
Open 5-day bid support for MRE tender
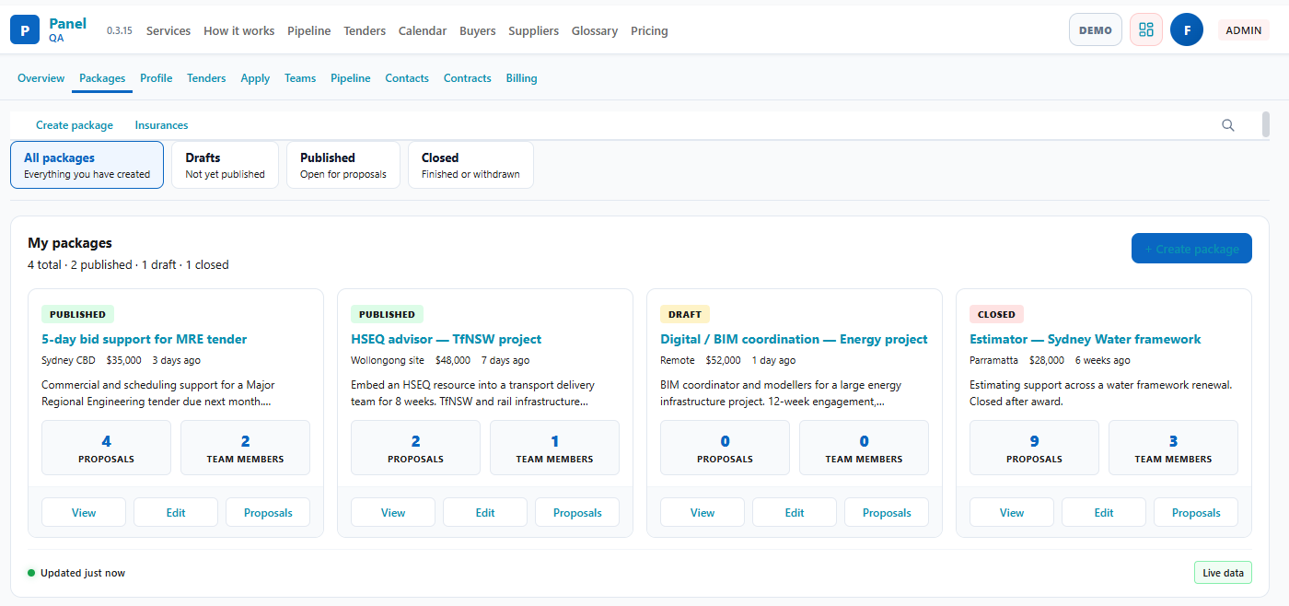145,339
